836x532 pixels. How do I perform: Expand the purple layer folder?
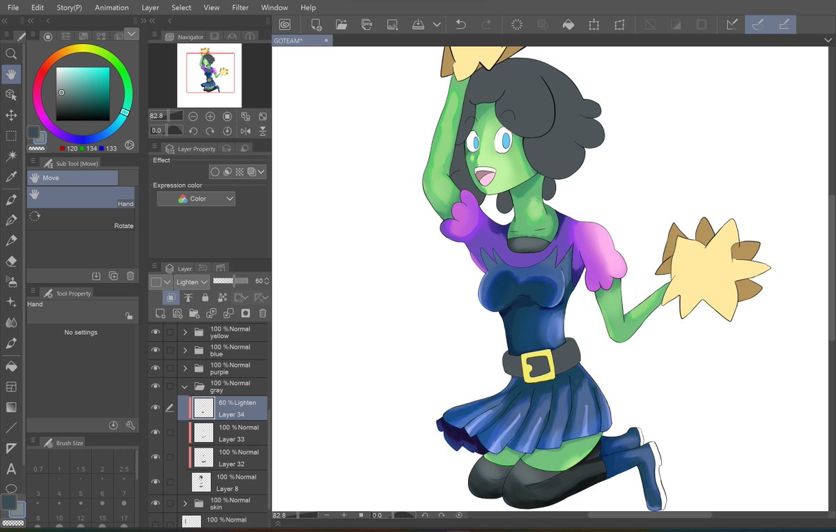(185, 368)
